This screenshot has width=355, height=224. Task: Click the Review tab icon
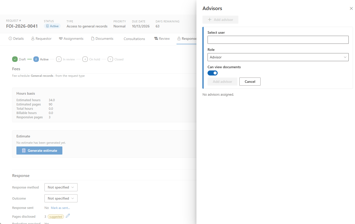pyautogui.click(x=156, y=39)
